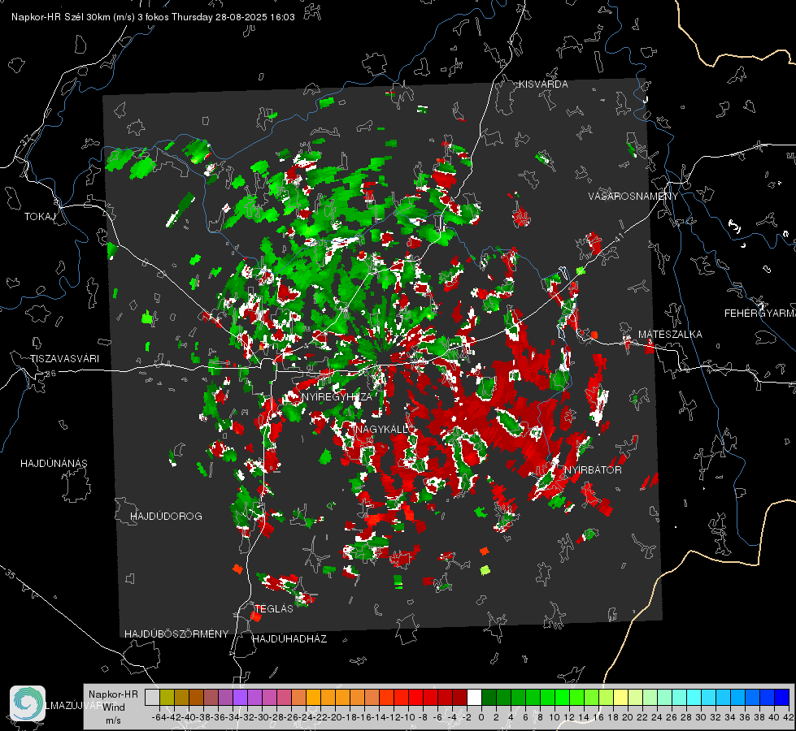Click the TISZAVASVÁRI town label
The width and height of the screenshot is (796, 731).
pyautogui.click(x=64, y=359)
